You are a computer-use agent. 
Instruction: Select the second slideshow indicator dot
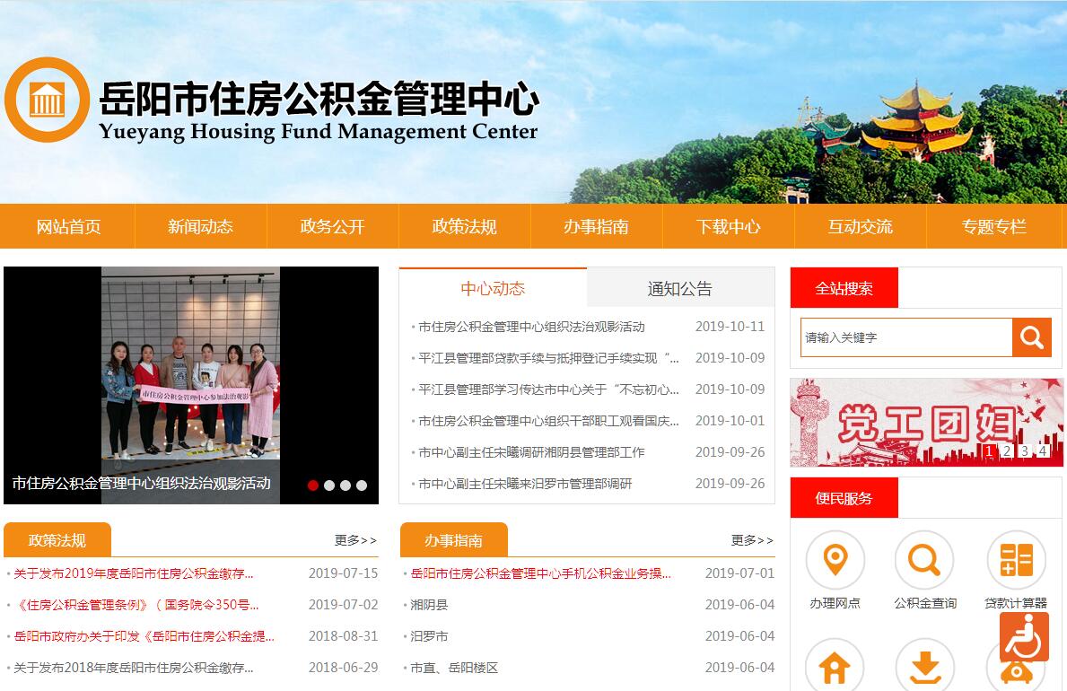[329, 485]
